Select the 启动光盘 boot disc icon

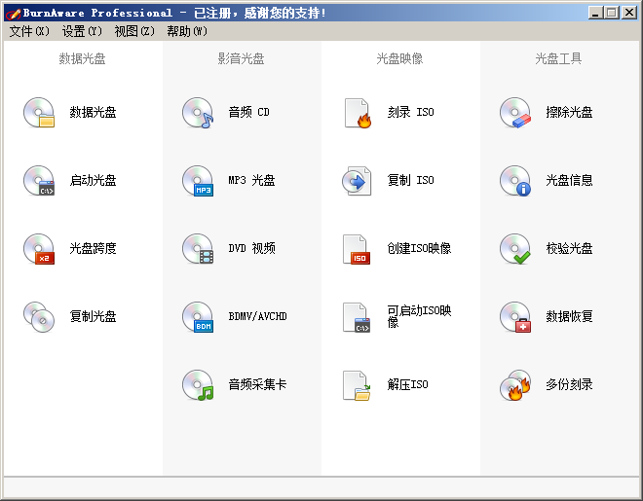[x=40, y=181]
